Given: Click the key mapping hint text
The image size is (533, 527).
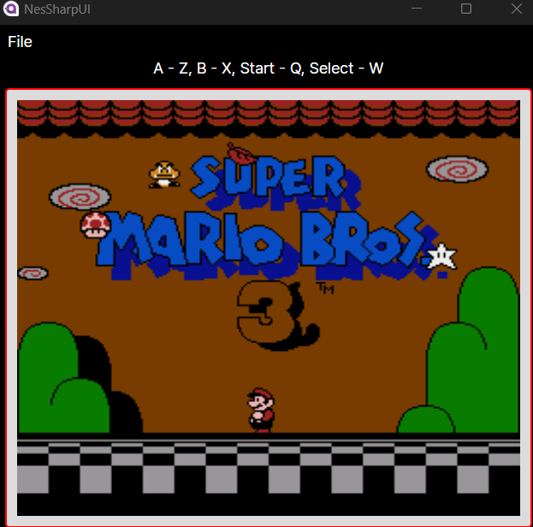Looking at the screenshot, I should click(268, 68).
